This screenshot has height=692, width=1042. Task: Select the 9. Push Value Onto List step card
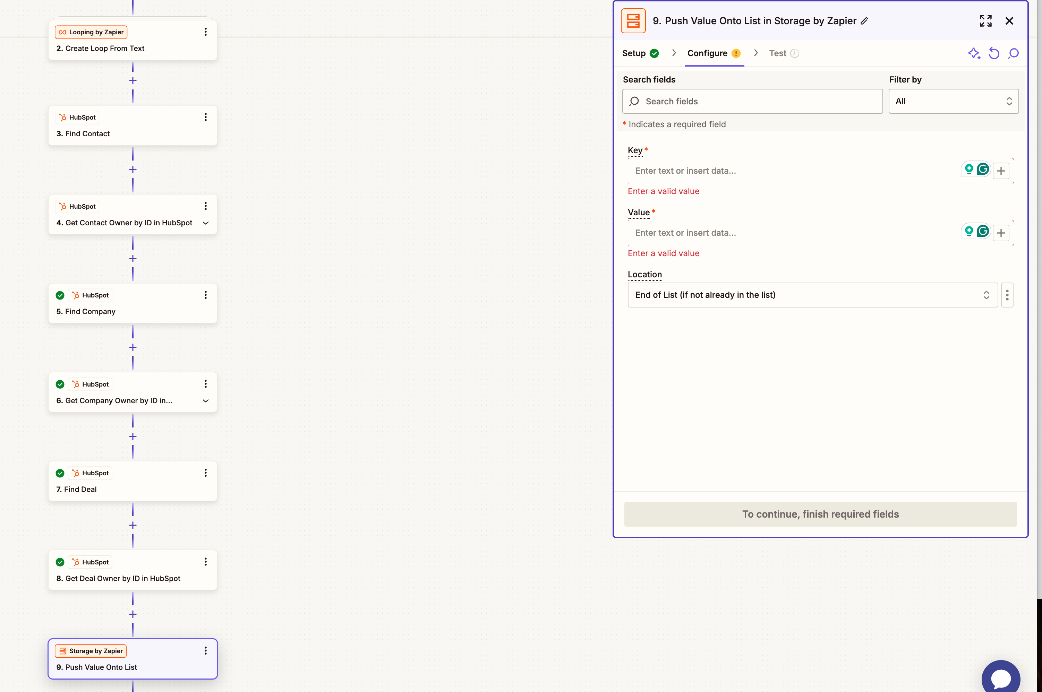pos(133,659)
